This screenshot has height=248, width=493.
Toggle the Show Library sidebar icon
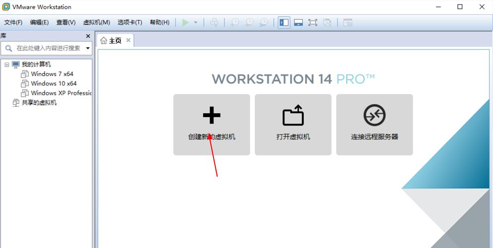[x=284, y=22]
